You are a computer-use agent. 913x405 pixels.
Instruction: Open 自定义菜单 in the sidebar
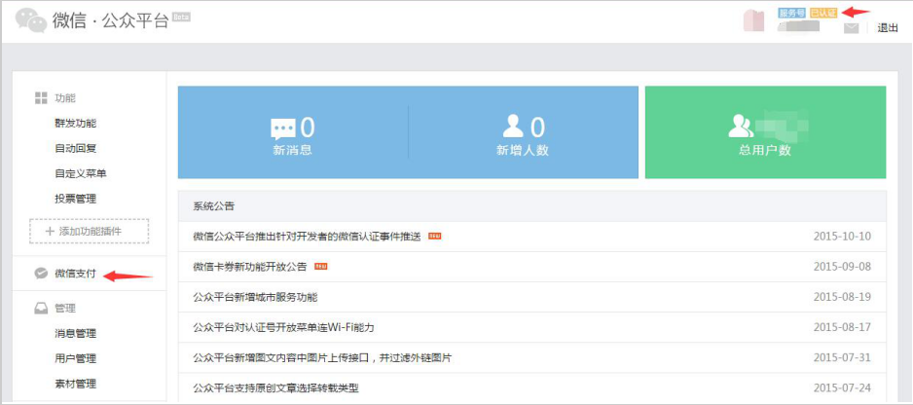tap(81, 174)
